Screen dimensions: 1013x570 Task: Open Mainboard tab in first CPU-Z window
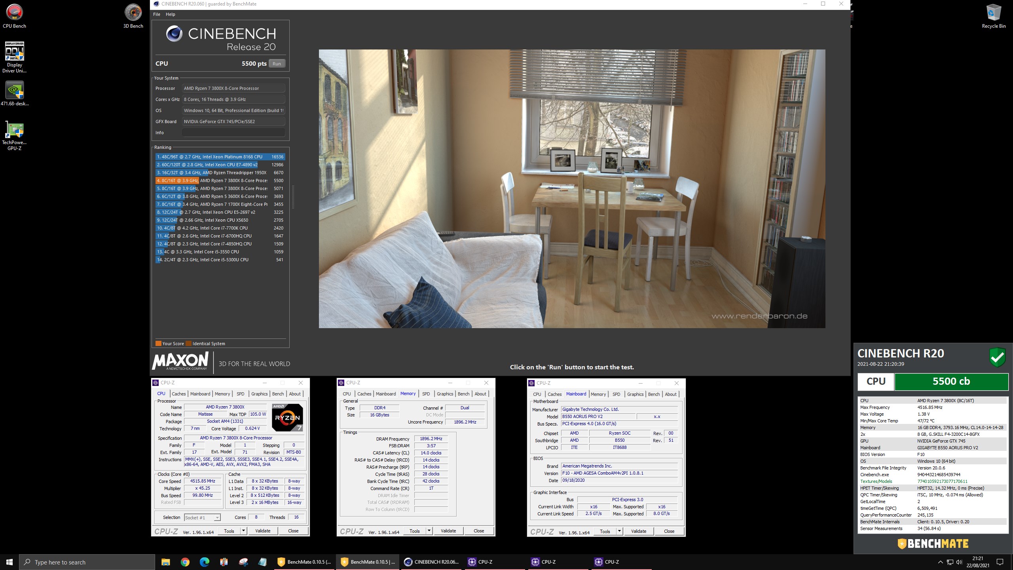[200, 394]
